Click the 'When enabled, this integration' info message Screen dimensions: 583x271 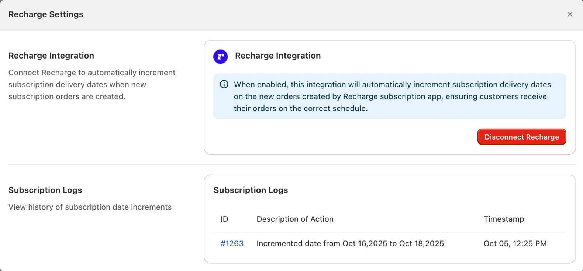(393, 96)
